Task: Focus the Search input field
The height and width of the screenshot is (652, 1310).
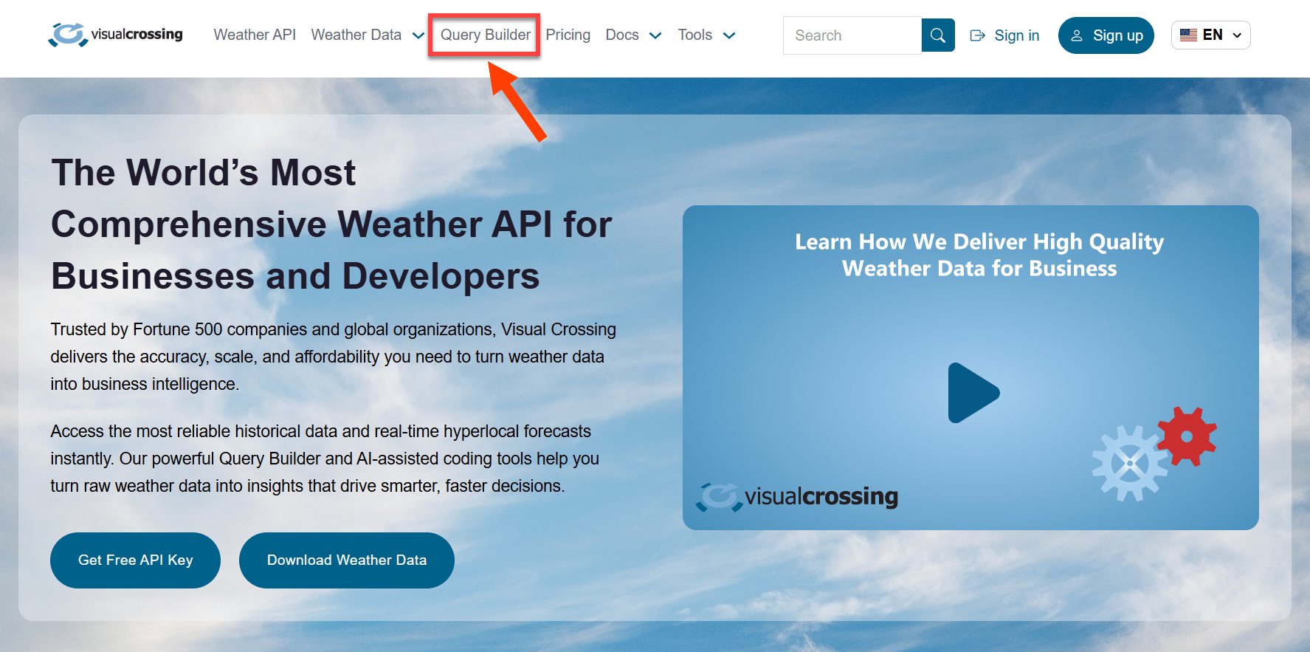Action: click(x=852, y=35)
